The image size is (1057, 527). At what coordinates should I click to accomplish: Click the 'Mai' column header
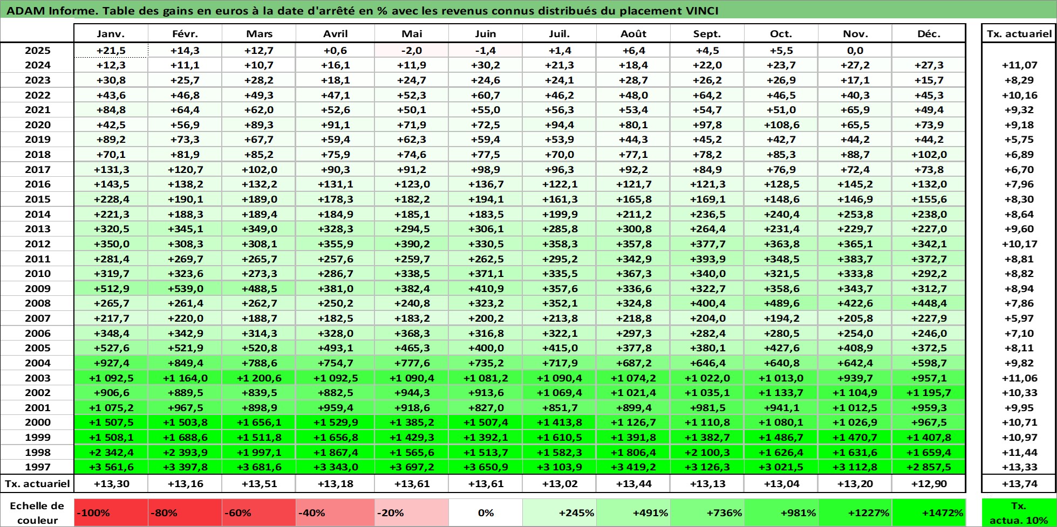pos(412,33)
